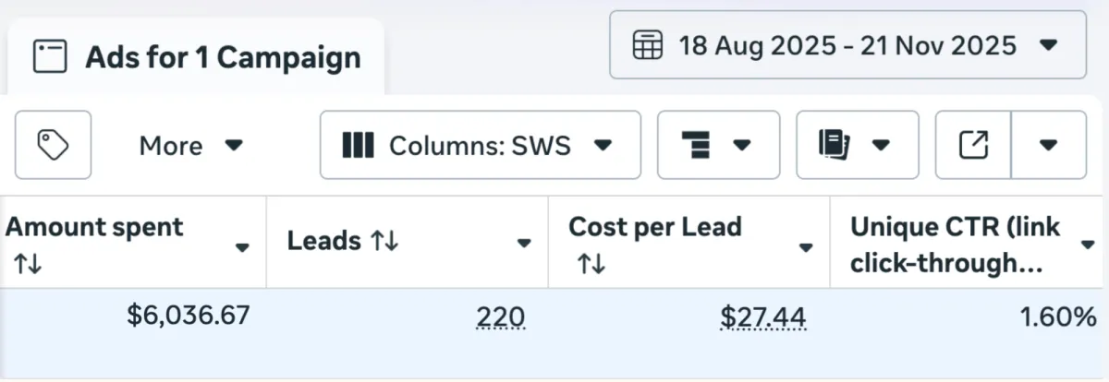
Task: Click the calendar icon in date range
Action: 647,45
